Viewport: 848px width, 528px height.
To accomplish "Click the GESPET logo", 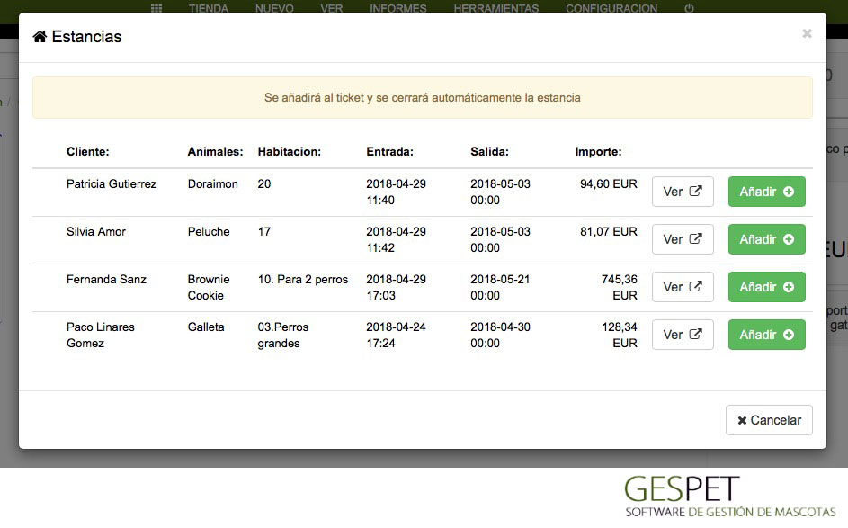I will (730, 497).
